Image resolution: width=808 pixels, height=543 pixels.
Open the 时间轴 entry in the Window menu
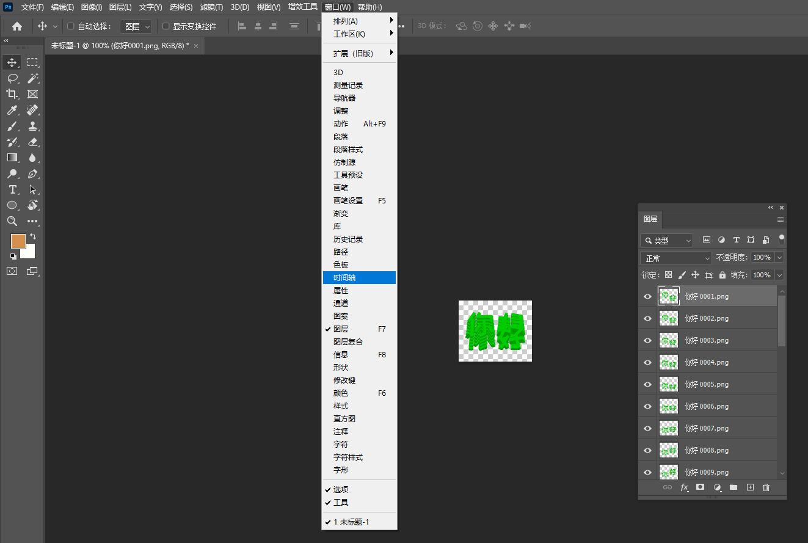point(359,277)
